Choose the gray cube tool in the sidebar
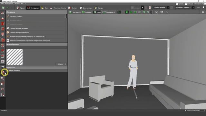206x116 pixels. (x=3, y=62)
